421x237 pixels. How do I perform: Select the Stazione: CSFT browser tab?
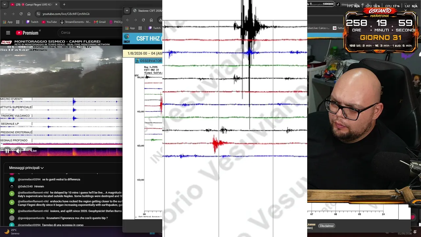coord(147,11)
